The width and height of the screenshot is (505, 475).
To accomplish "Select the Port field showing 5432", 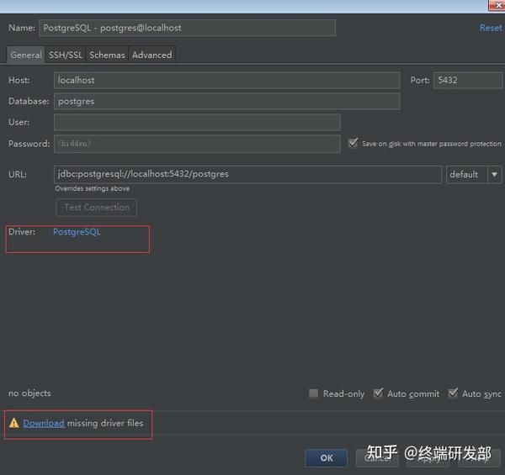I will 468,81.
